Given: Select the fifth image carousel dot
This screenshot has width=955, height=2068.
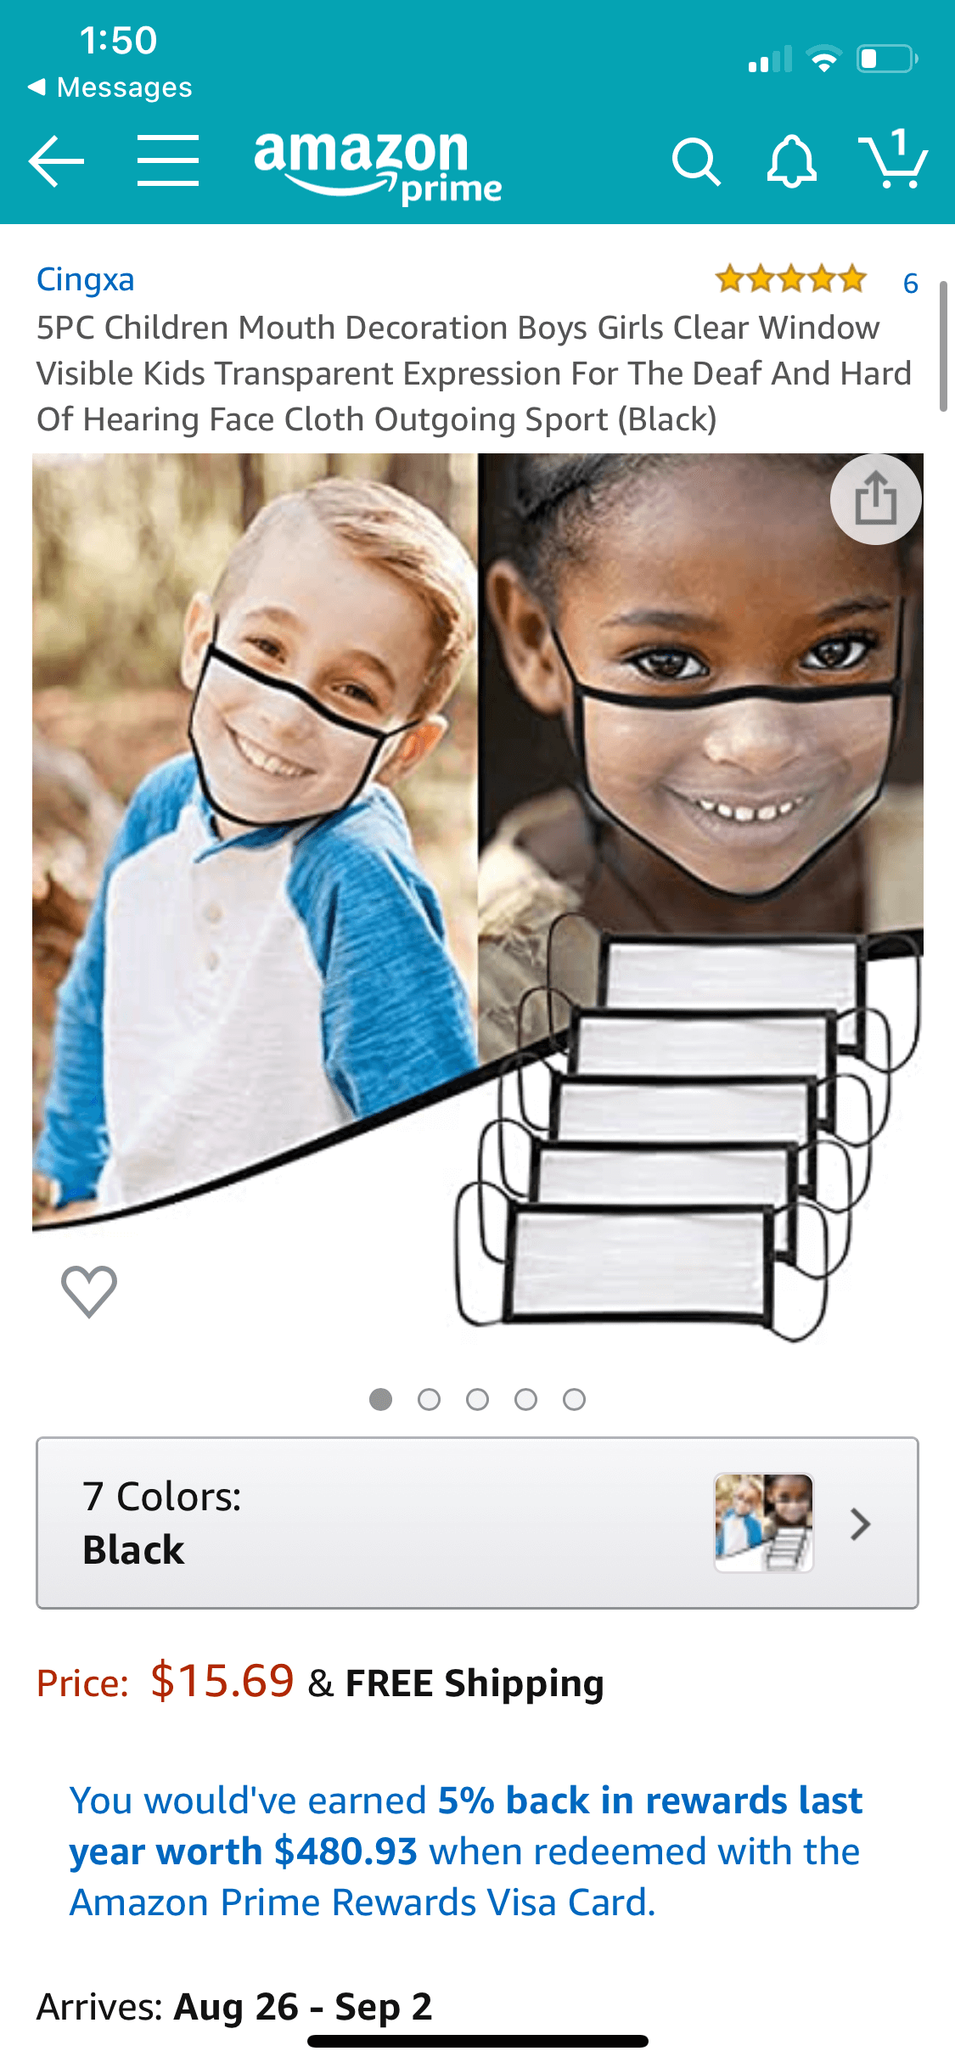Looking at the screenshot, I should [575, 1399].
